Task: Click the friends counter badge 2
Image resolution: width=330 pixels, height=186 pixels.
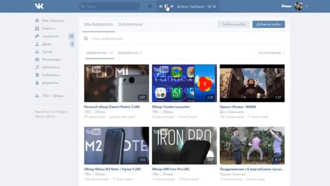Action: pos(72,44)
